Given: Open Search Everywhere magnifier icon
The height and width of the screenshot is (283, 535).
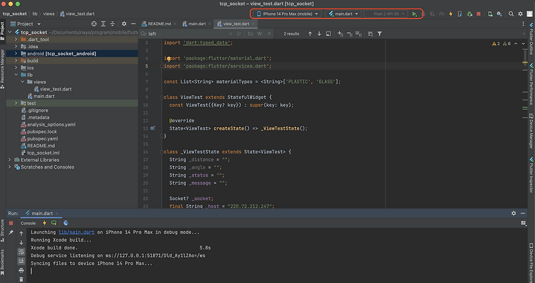Looking at the screenshot, I should (510, 13).
